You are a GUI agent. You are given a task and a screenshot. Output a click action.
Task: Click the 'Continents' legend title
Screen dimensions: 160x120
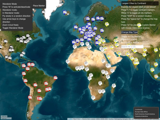139,110
